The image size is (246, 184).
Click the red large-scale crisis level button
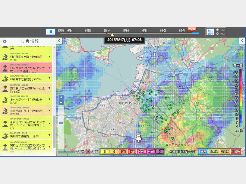(x=236, y=152)
